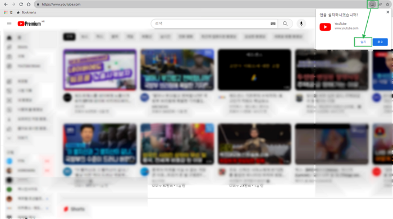Close the install app popup
The height and width of the screenshot is (219, 393).
(388, 12)
